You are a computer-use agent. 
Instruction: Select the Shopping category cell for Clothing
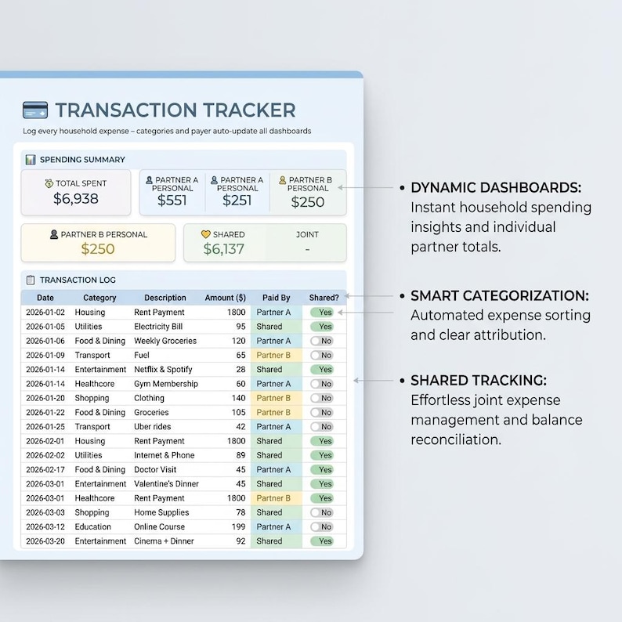[92, 398]
